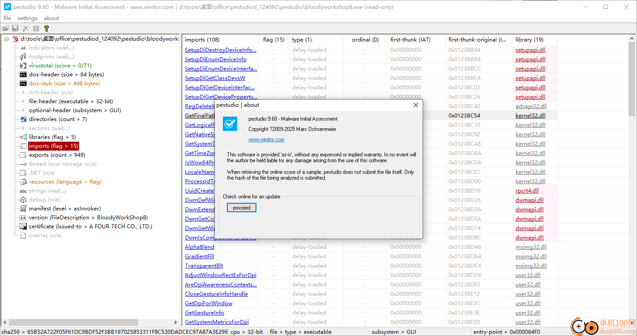Sort by the flag (15) column header
The image size is (637, 336).
pos(274,40)
